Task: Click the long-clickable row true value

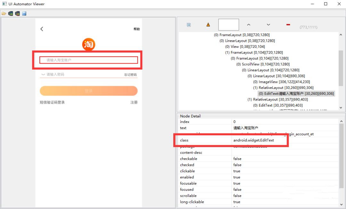Action: [x=236, y=202]
